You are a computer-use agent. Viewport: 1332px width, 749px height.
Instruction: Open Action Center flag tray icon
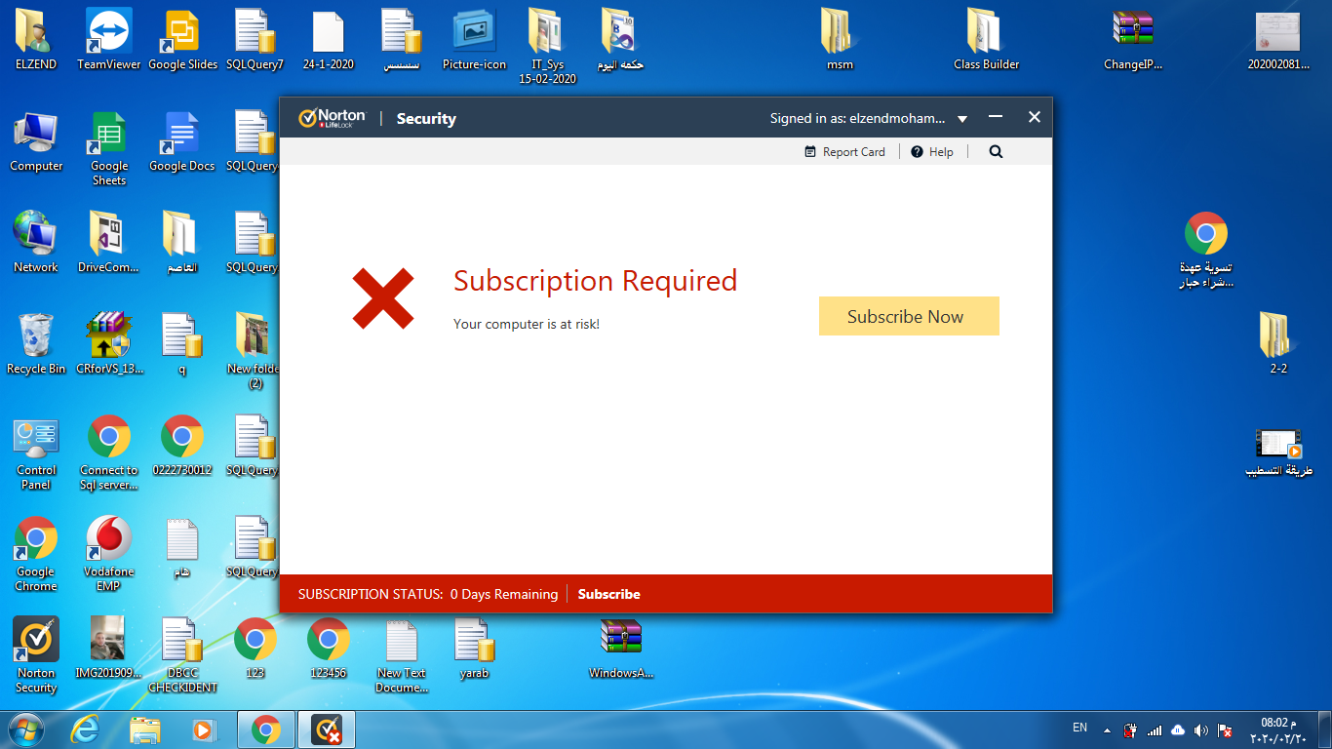coord(1226,729)
